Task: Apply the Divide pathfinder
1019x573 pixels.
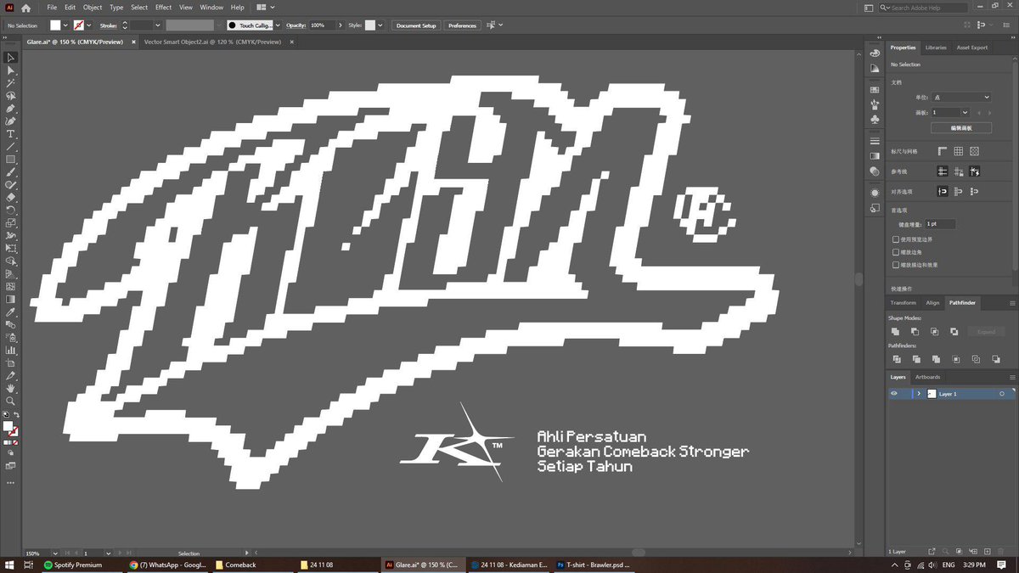Action: [896, 359]
